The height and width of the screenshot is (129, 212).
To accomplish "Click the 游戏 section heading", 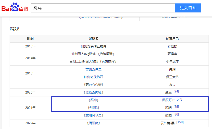I will click(14, 29).
